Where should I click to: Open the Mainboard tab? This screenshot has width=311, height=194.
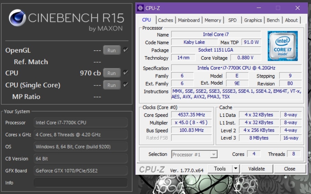pos(189,20)
